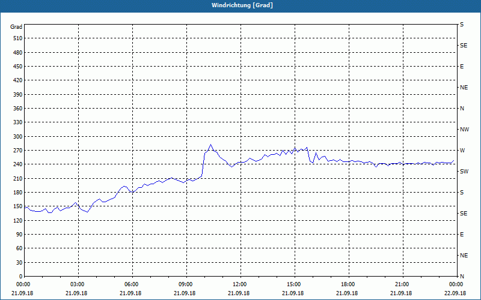Select the "S" compass label level with 180
The width and height of the screenshot is (481, 300).
(x=462, y=193)
